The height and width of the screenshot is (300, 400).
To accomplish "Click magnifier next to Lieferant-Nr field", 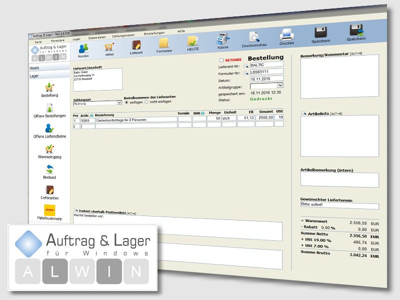I will coord(245,66).
